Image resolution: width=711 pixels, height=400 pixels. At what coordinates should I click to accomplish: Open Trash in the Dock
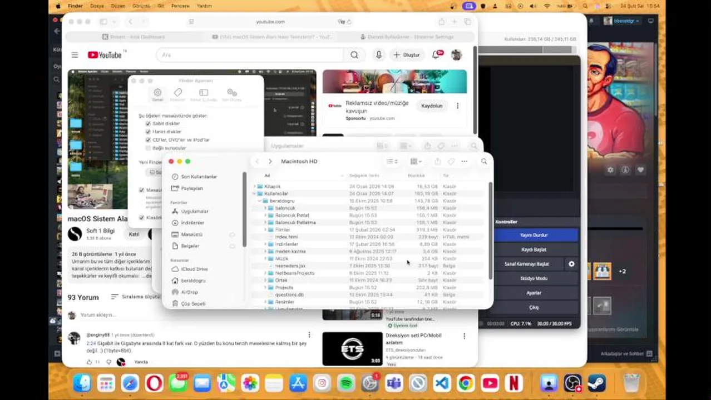coord(631,383)
